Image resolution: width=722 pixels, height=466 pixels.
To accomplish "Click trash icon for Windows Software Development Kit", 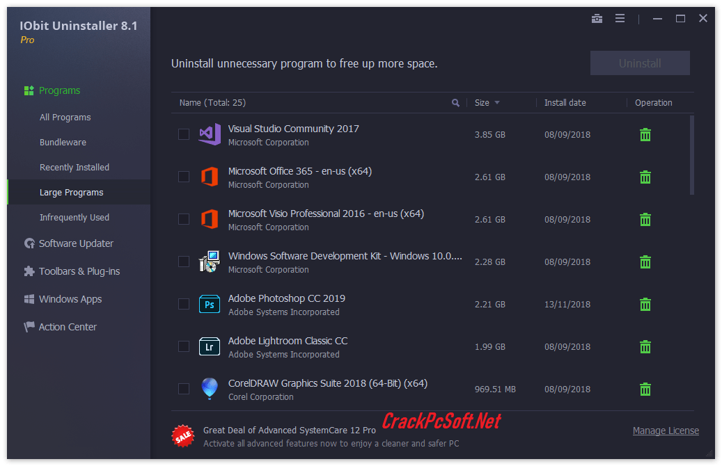I will tap(645, 262).
